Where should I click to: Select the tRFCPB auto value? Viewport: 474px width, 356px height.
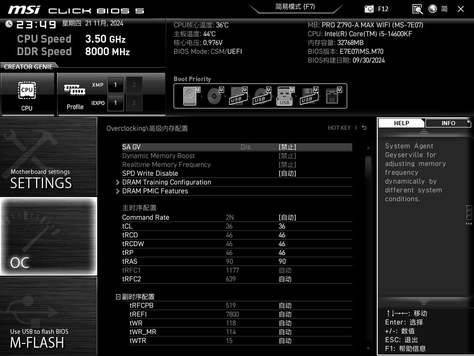click(x=285, y=306)
